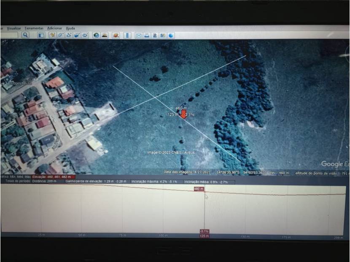Click the 14°26'35.90"S latitude readout
This screenshot has height=262, width=350.
pyautogui.click(x=228, y=172)
